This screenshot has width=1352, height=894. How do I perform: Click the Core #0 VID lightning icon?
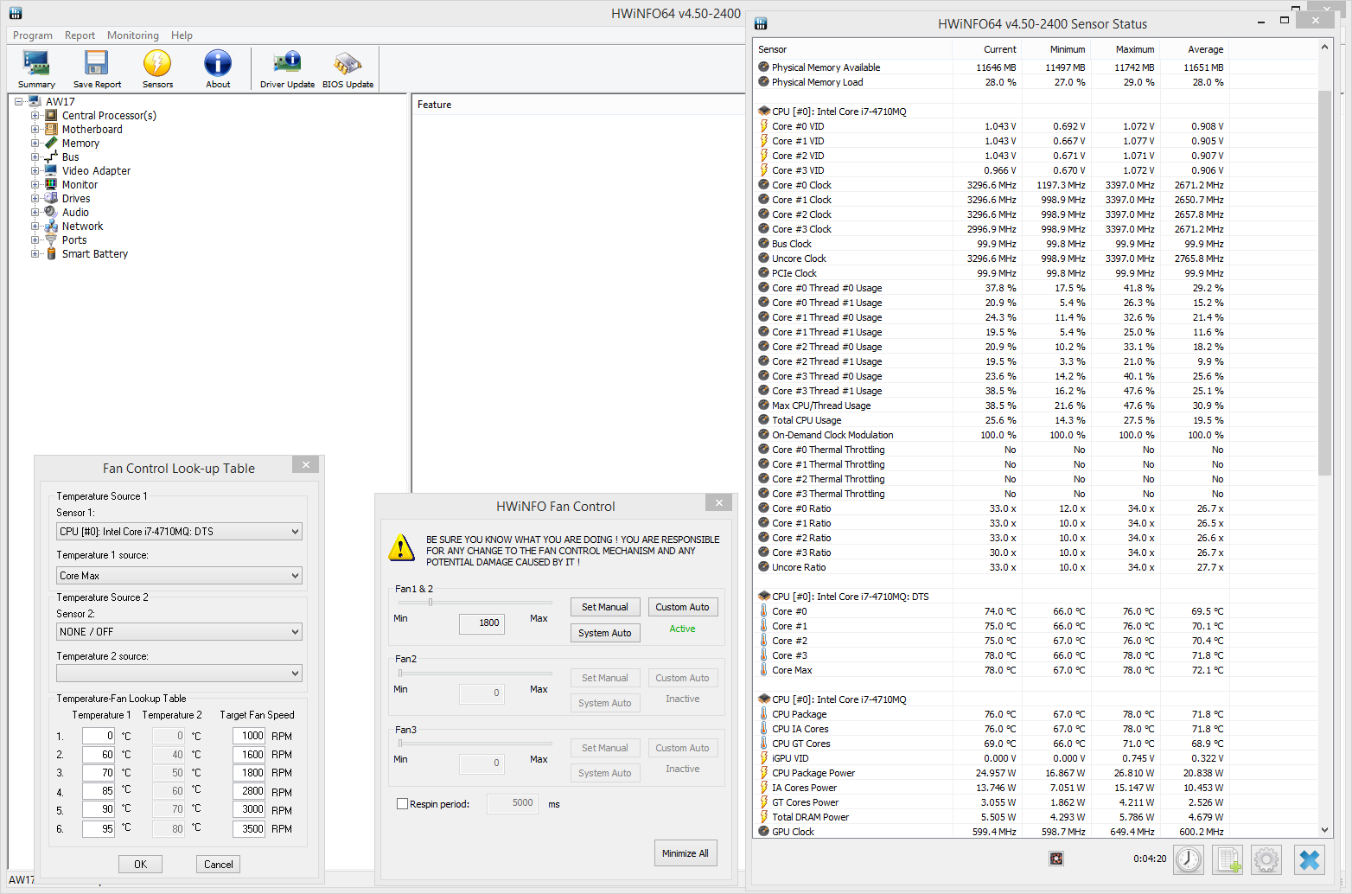click(763, 126)
